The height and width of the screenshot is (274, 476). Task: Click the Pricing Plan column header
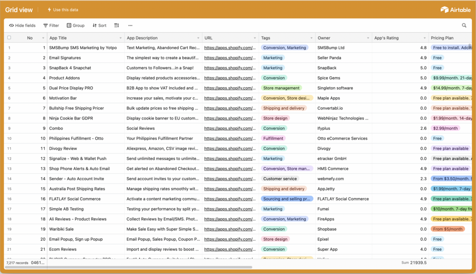pos(450,38)
